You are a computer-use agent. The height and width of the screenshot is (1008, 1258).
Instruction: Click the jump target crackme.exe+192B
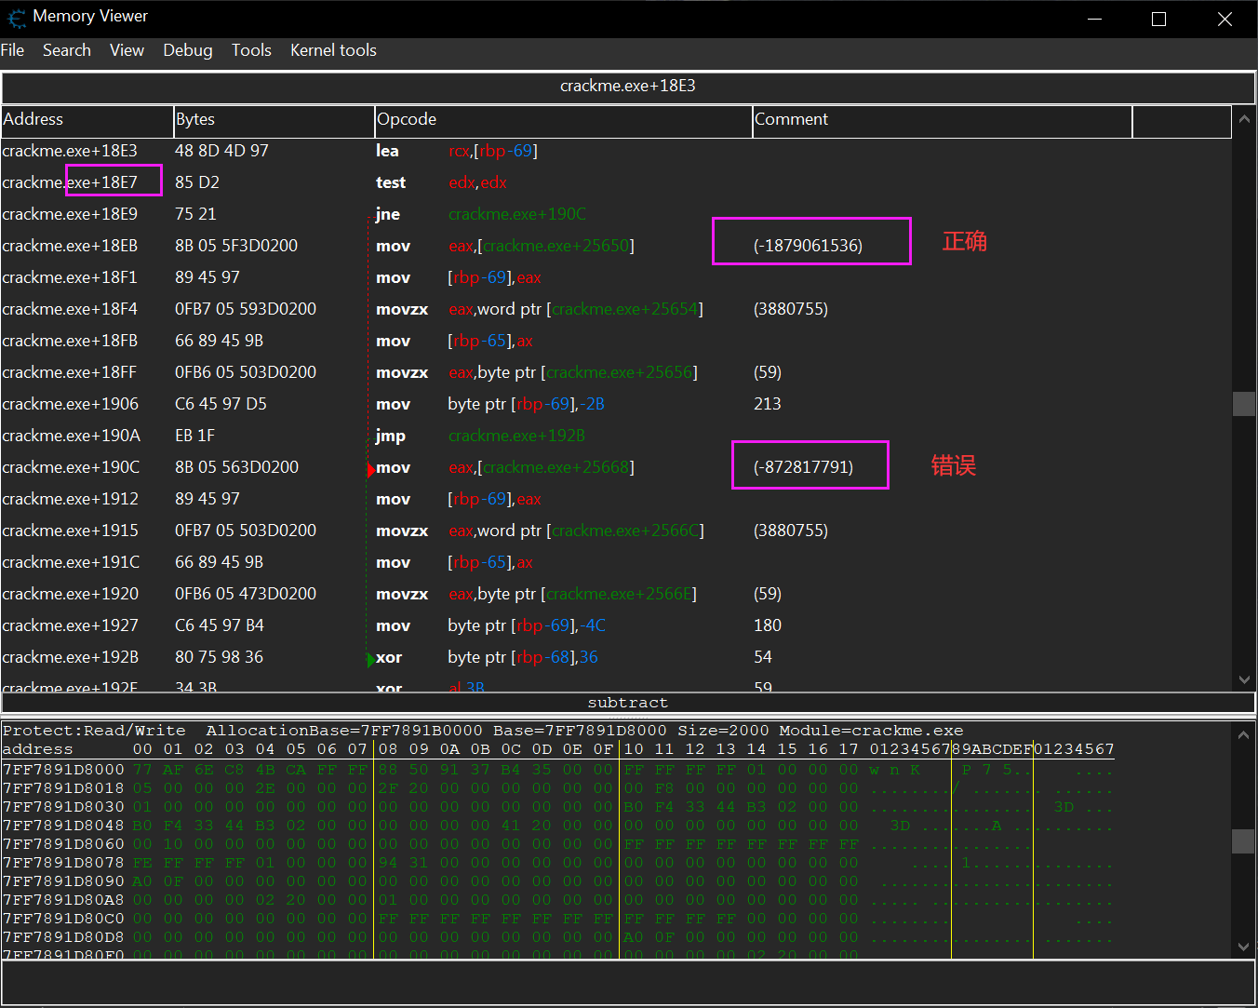click(517, 436)
